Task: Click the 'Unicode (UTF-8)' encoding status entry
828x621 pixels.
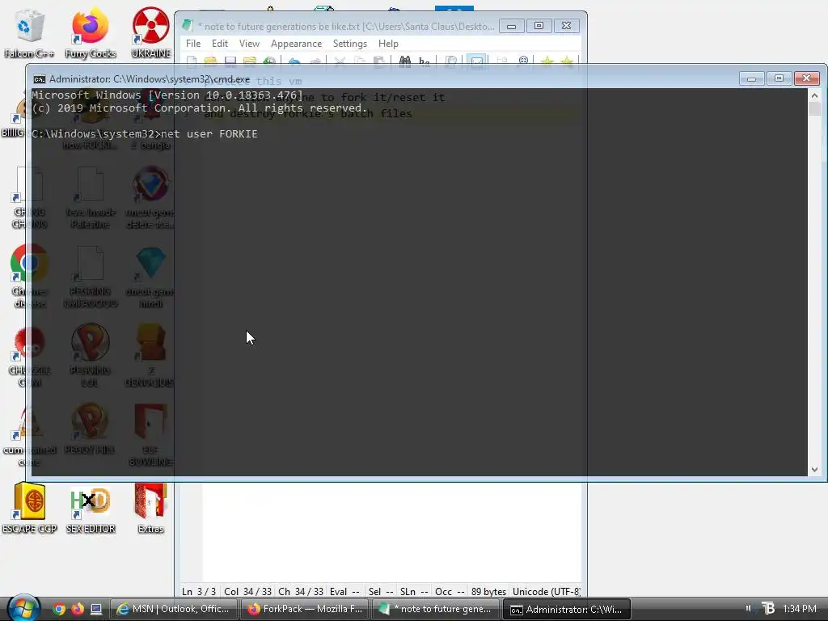Action: (x=546, y=591)
